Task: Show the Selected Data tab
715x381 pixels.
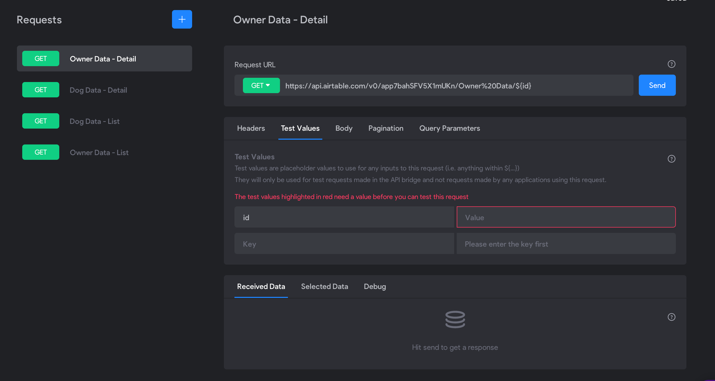Action: (x=324, y=286)
